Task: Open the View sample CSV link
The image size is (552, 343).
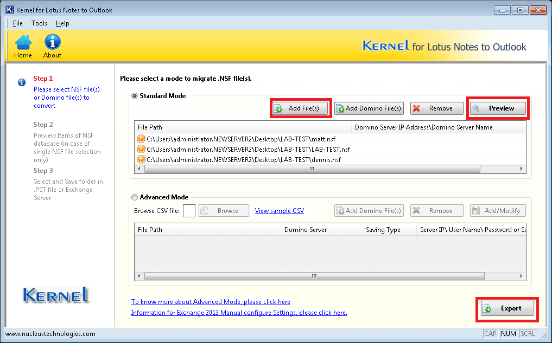Action: pyautogui.click(x=280, y=210)
